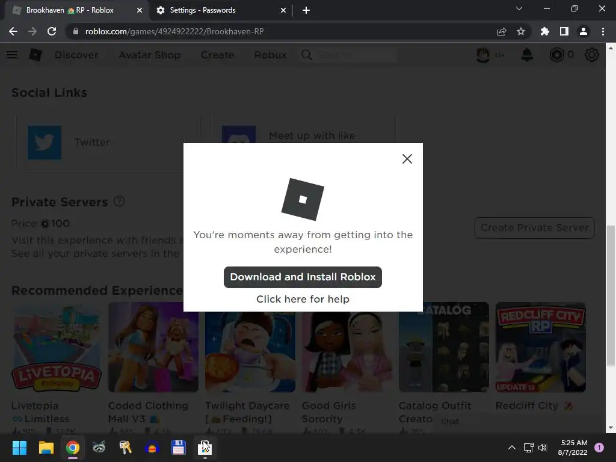
Task: Open Catalog Outfit Creator thumbnail
Action: (444, 347)
